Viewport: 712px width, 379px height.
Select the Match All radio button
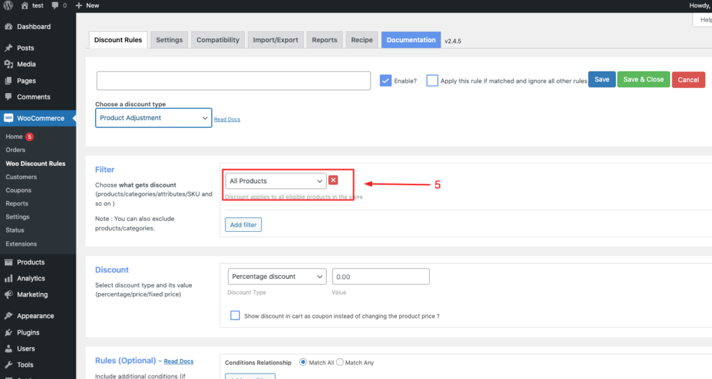point(303,362)
